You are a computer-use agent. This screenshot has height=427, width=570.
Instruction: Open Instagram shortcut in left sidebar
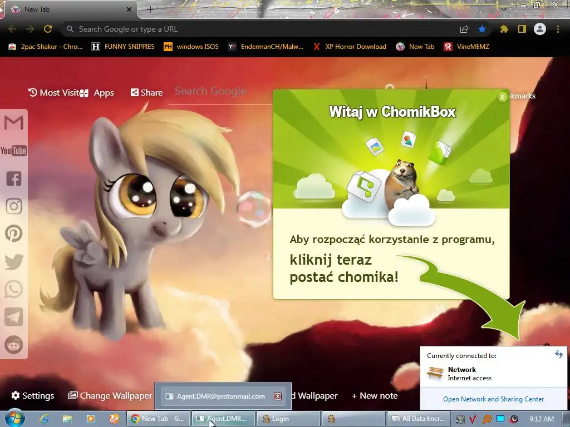click(14, 206)
